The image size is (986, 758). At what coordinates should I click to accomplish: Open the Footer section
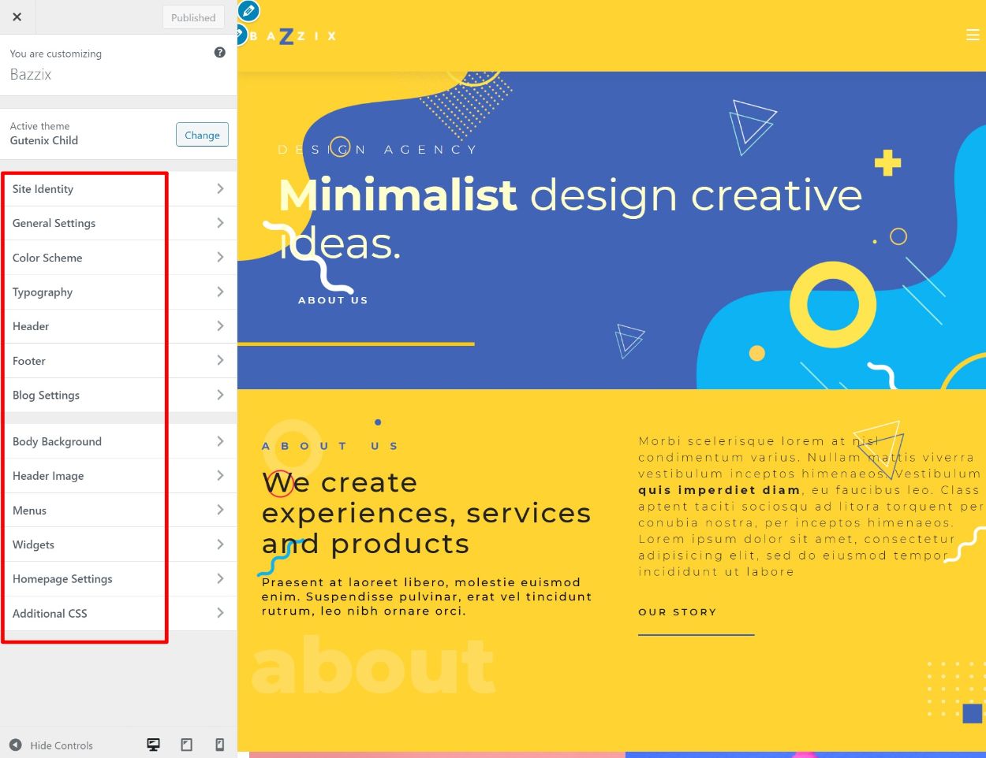[x=118, y=361]
